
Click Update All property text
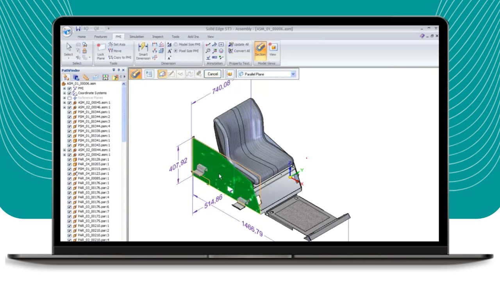coord(239,44)
